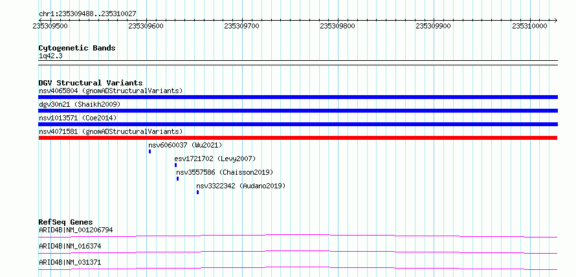The image size is (576, 277).
Task: Click magenta gene line for NM_016374
Action: 298,252
